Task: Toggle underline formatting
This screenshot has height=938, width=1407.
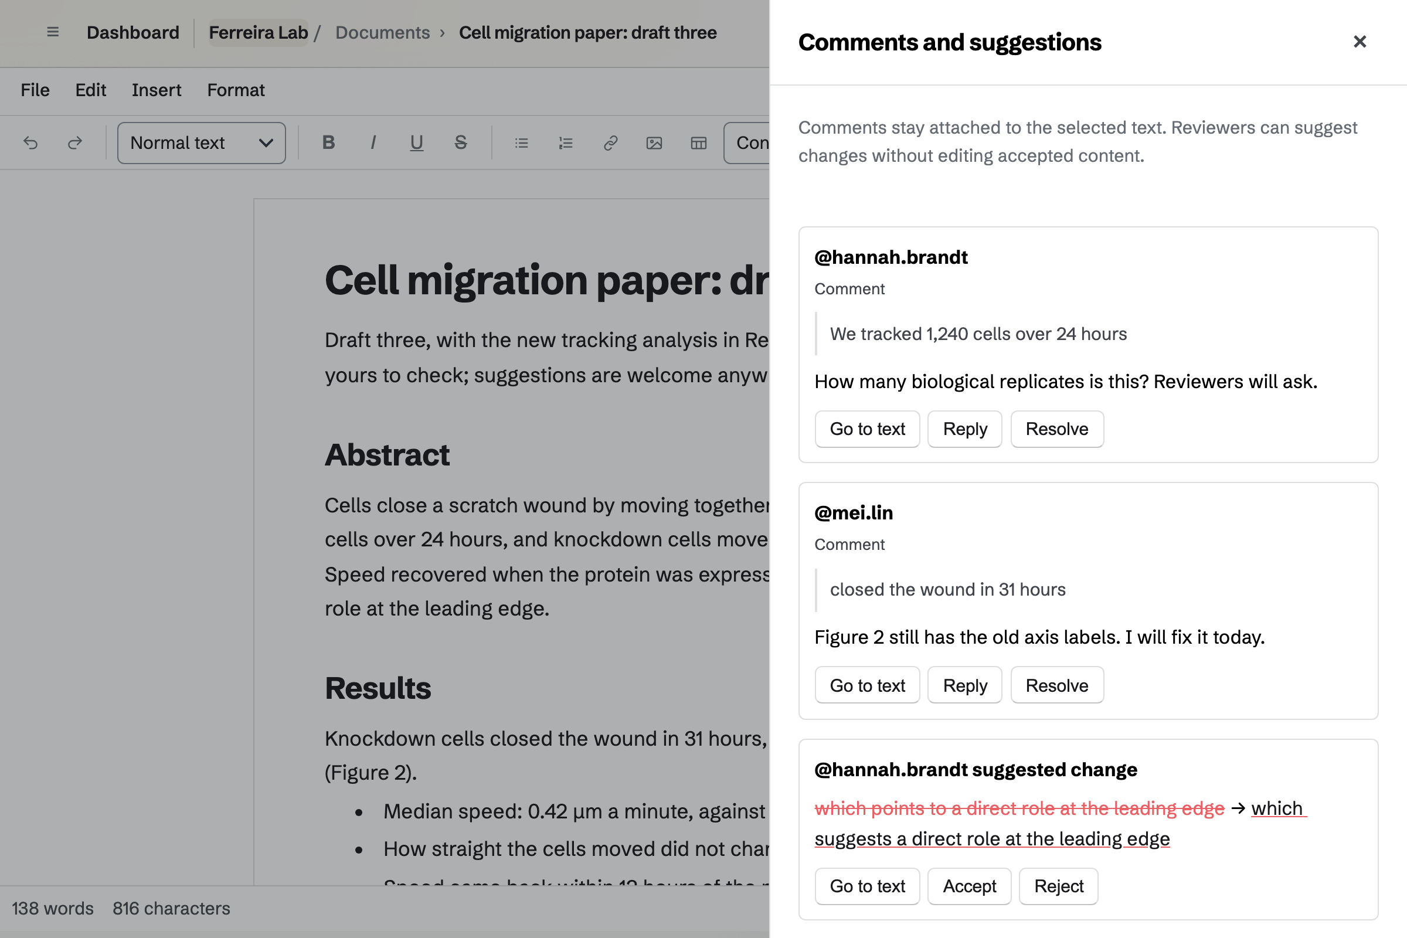Action: (x=416, y=143)
